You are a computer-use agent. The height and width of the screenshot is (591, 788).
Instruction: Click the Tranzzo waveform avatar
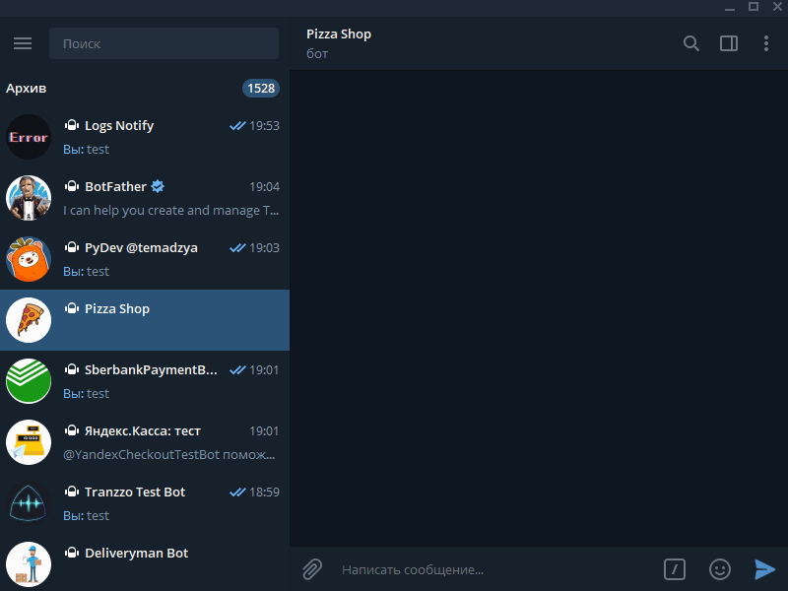[x=29, y=503]
